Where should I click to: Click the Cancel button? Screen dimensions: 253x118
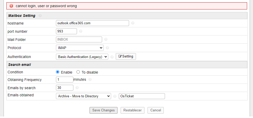pos(155,110)
